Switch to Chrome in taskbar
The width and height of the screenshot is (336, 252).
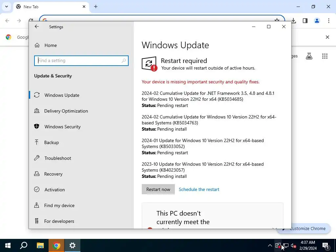56,245
